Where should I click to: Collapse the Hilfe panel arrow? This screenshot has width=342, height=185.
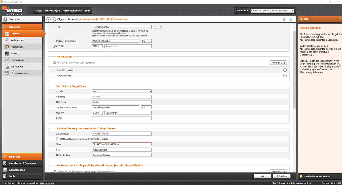coord(341,19)
